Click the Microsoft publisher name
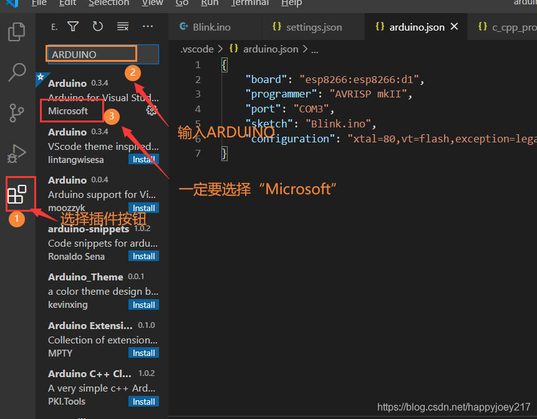The height and width of the screenshot is (419, 537). [x=68, y=111]
